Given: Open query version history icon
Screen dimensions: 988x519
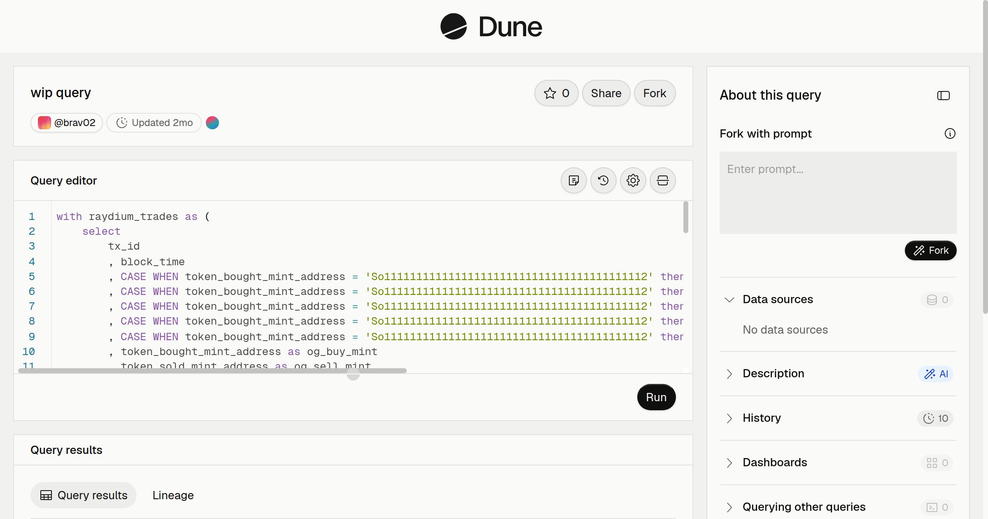Looking at the screenshot, I should (604, 180).
